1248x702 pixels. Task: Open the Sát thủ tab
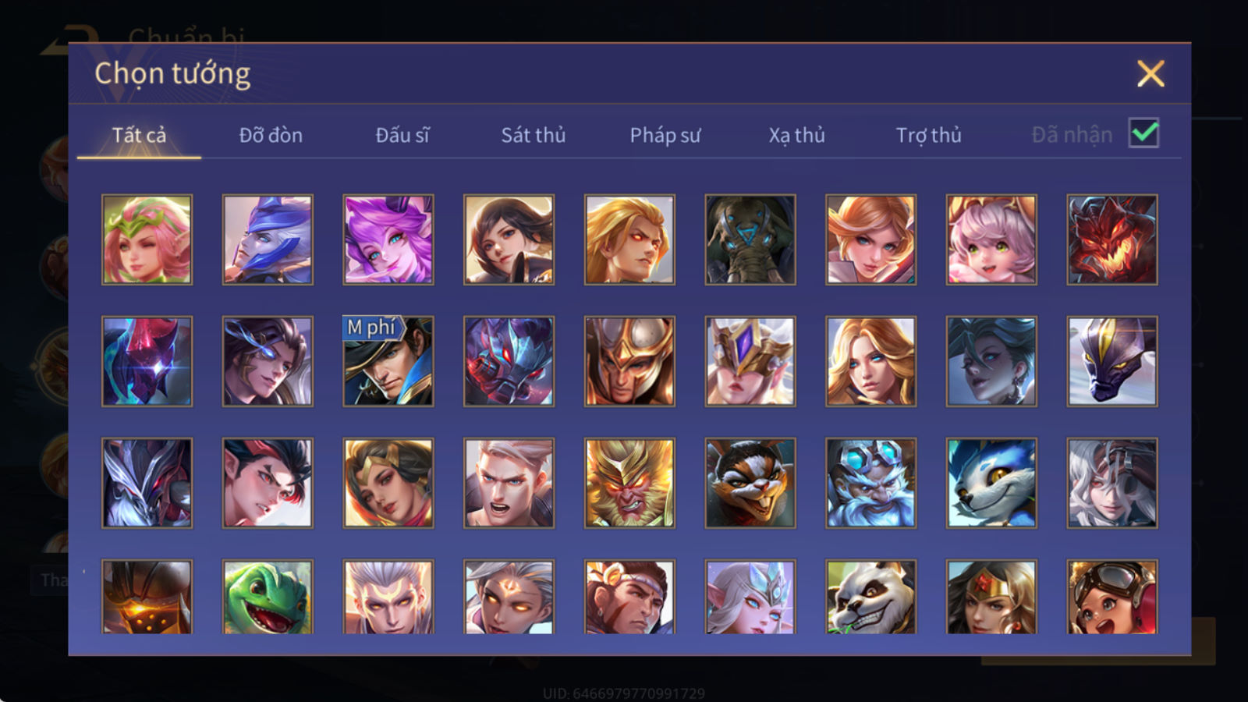coord(534,136)
